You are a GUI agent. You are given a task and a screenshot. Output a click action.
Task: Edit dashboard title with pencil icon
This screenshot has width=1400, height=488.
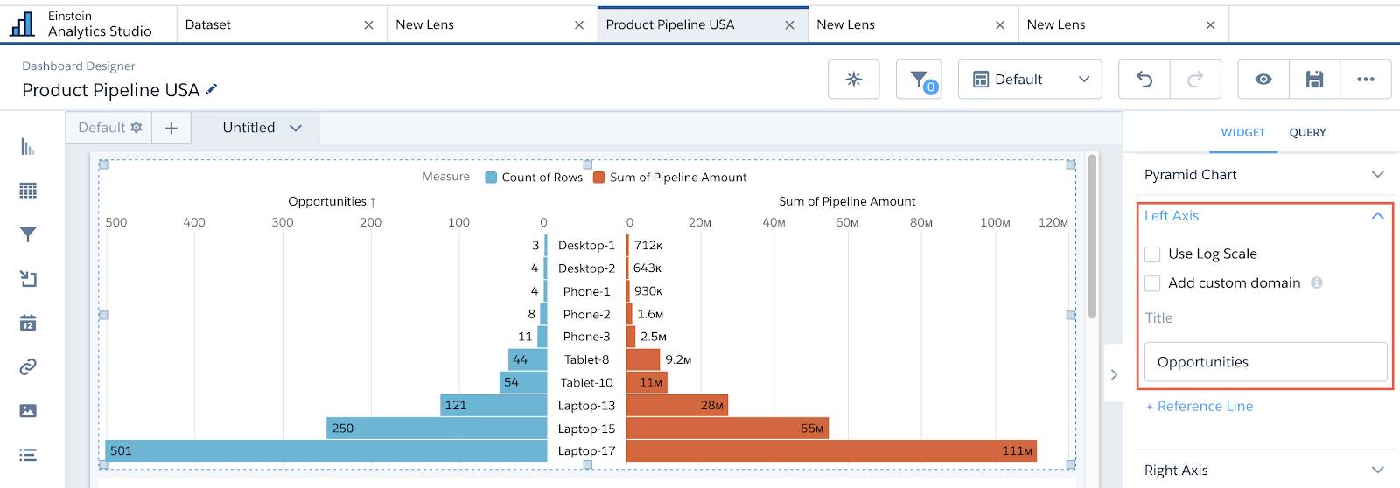point(211,89)
